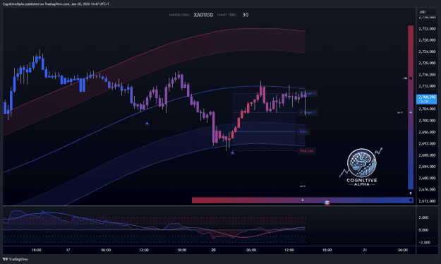The height and width of the screenshot is (264, 441).
Task: Click the 2,732.000 price axis label
Action: tap(427, 29)
